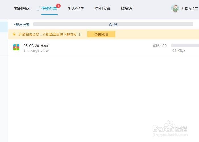Click the 05:34:29 remaining time
Viewport: 199px width, 142px height.
(160, 46)
